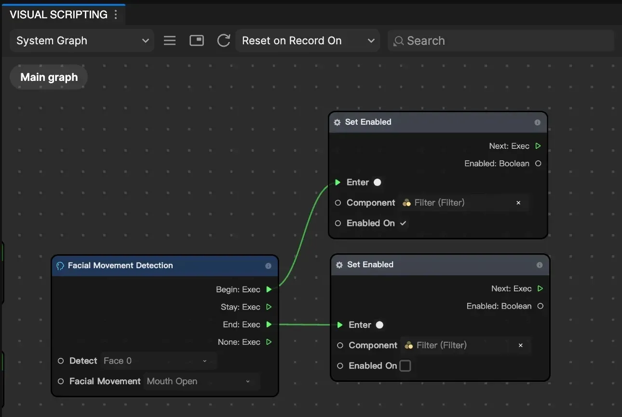The height and width of the screenshot is (417, 622).
Task: Open the Facial Movement Mouth Open dropdown
Action: (202, 381)
